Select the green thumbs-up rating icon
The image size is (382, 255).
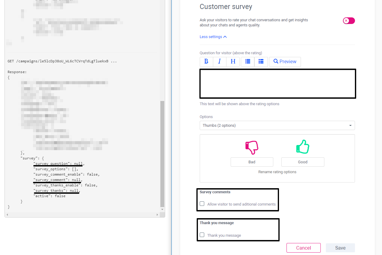[302, 146]
